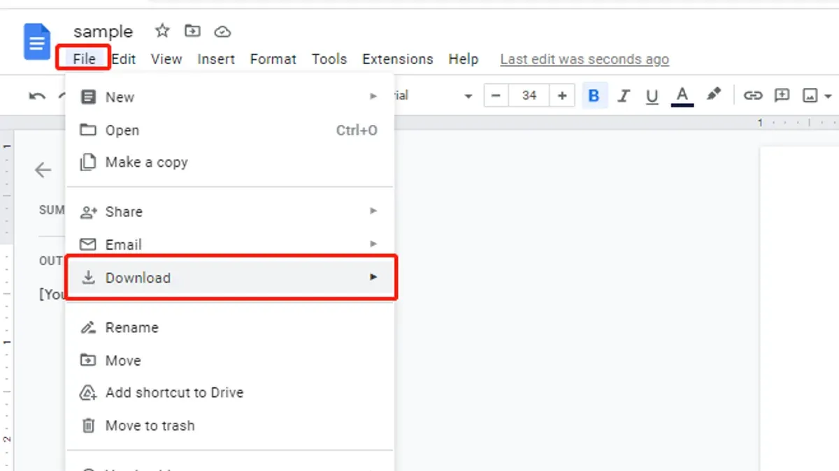Click the Open folder icon in menu
The image size is (839, 471).
(88, 130)
